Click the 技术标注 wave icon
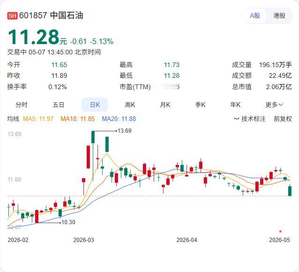299x272 pixels. [x=237, y=119]
